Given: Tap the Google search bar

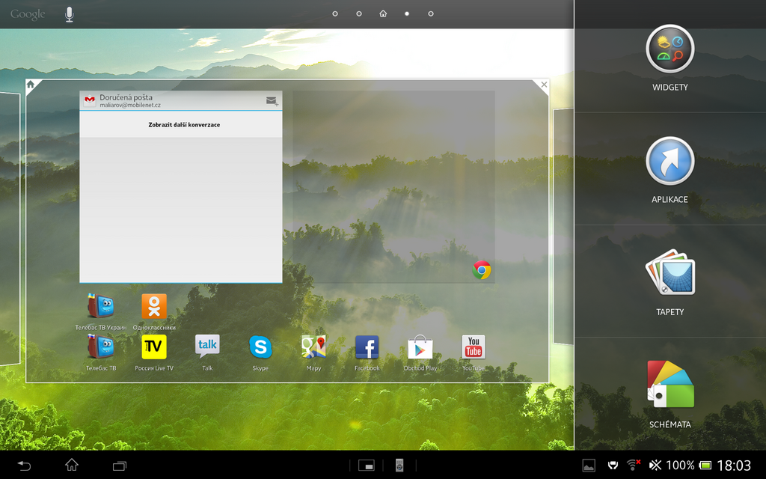Looking at the screenshot, I should pyautogui.click(x=28, y=13).
